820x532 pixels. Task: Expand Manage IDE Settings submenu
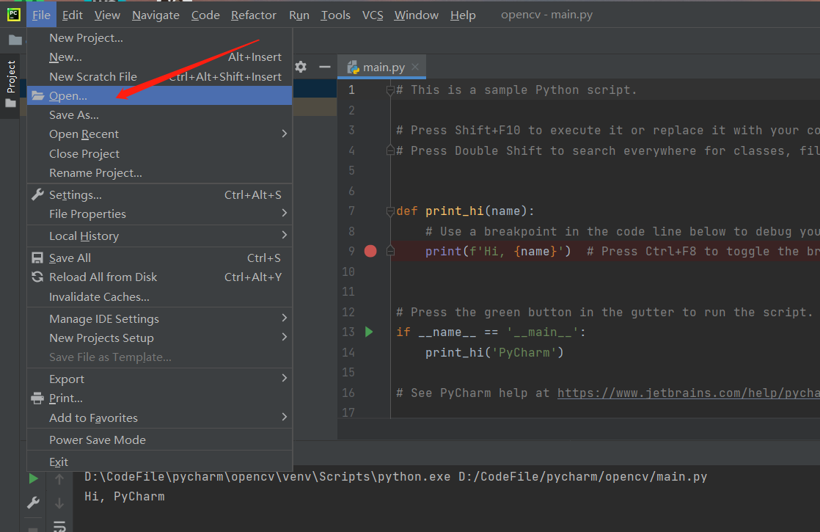[x=159, y=318]
